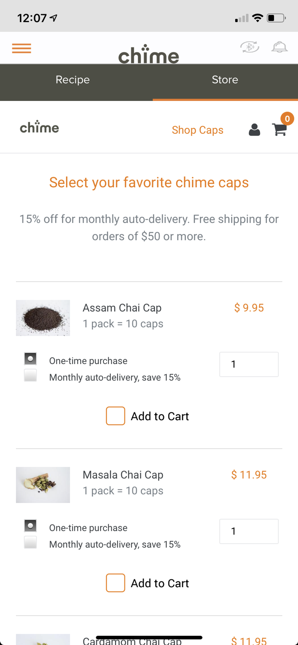Open the Assam Chai product thumbnail
298x645 pixels.
(43, 318)
